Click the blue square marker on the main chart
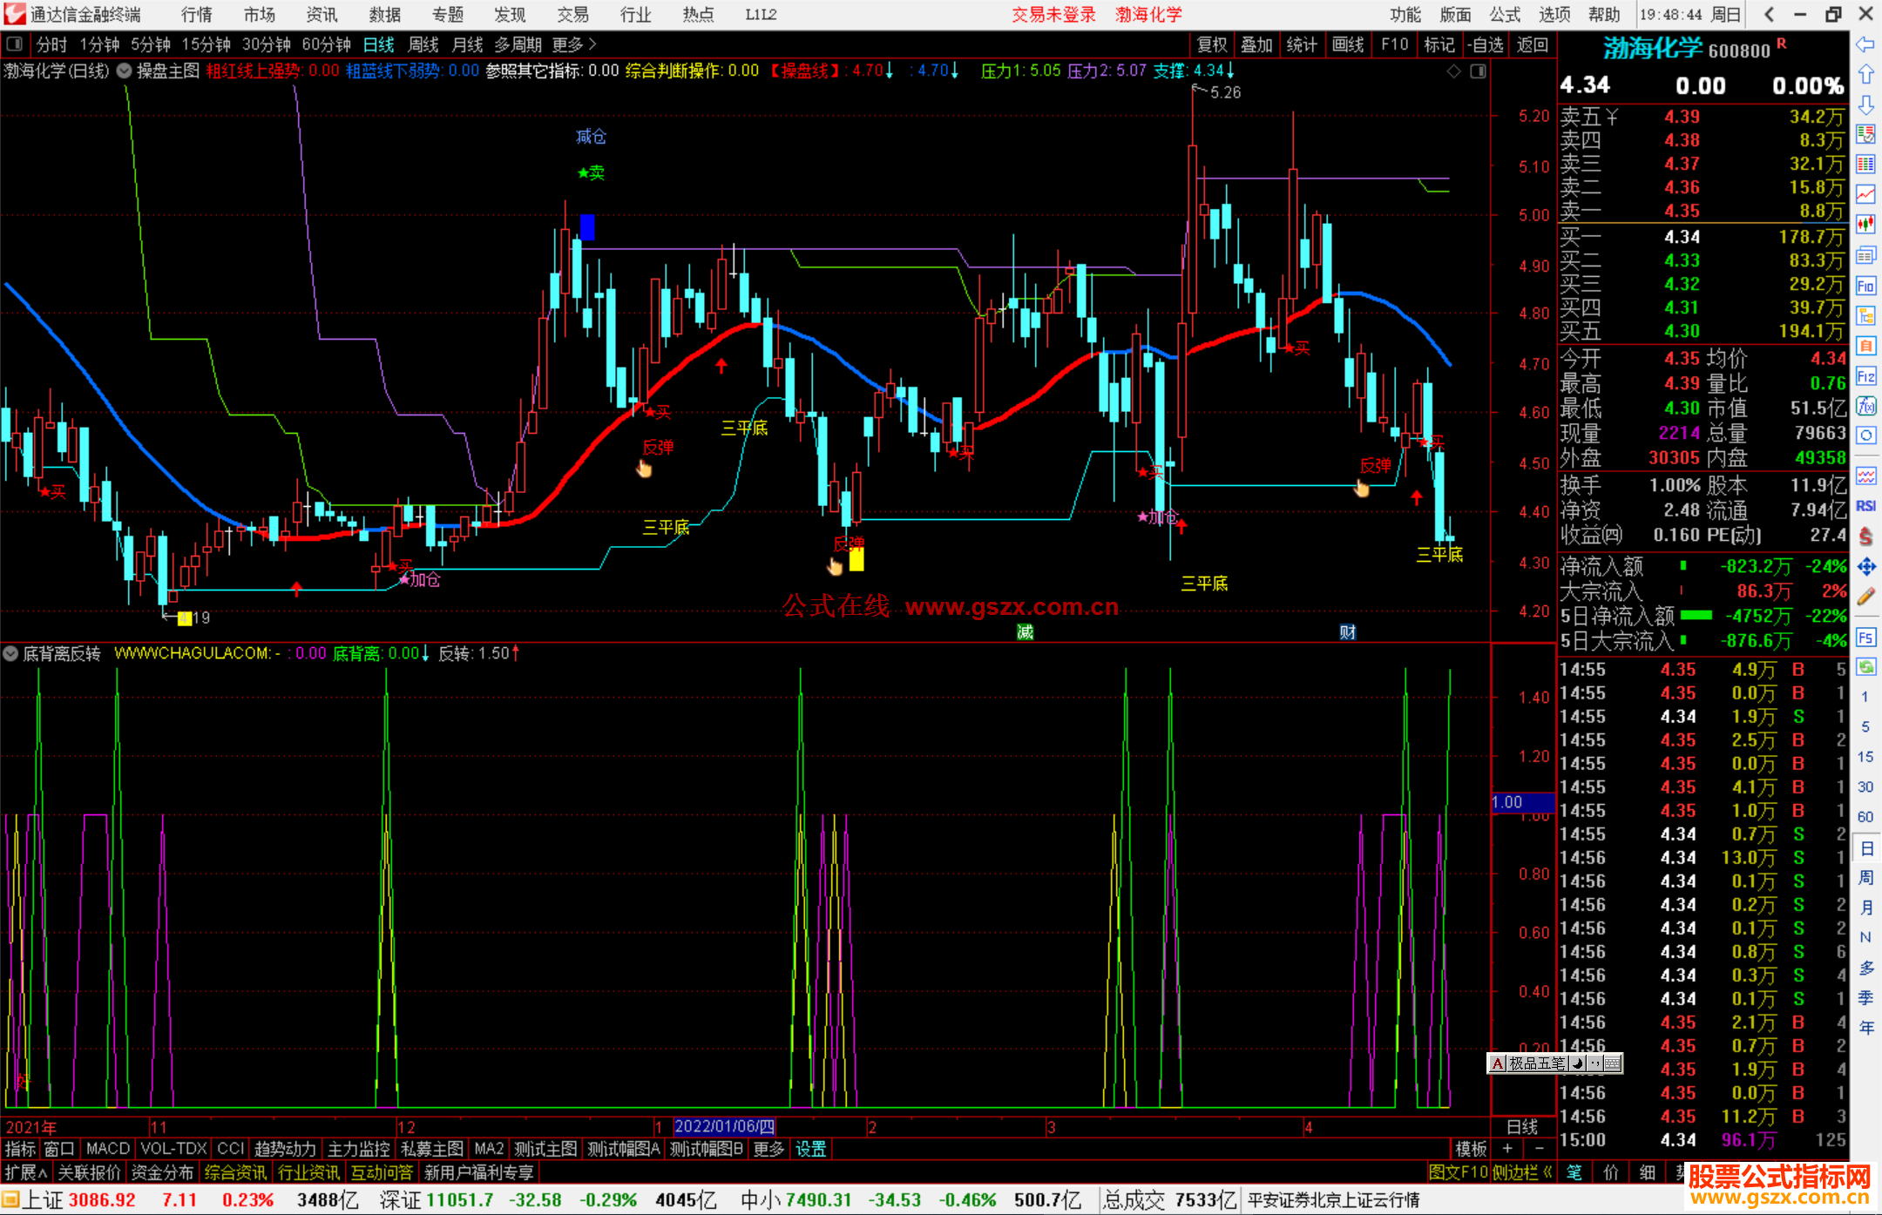 (587, 227)
